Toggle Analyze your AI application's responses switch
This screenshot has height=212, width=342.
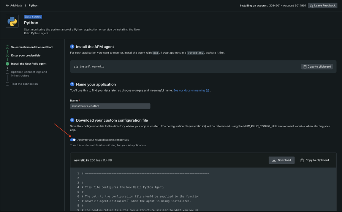(x=73, y=140)
